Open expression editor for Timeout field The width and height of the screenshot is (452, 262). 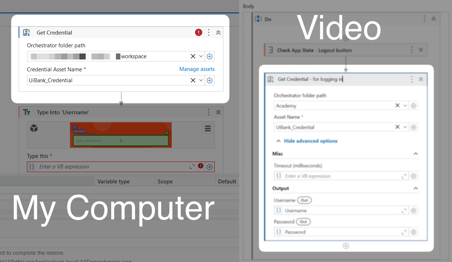click(404, 176)
